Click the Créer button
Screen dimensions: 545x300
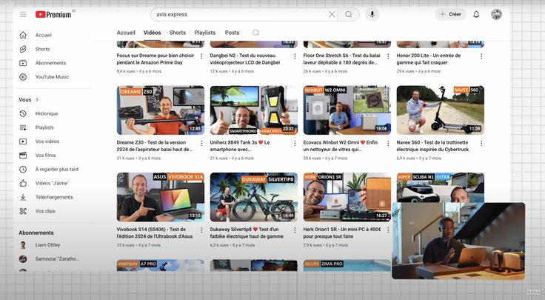click(450, 14)
